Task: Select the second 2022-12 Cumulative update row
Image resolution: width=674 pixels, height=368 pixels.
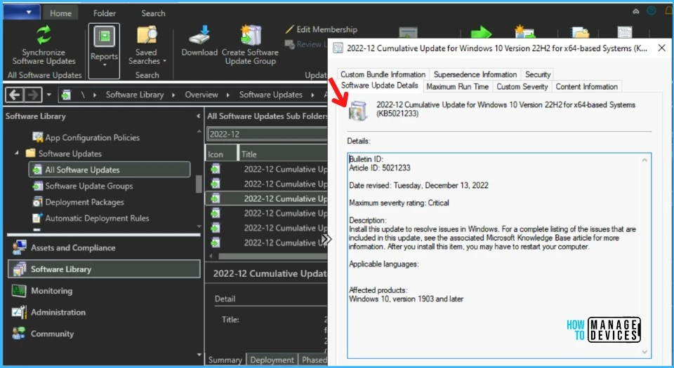Action: (267, 184)
